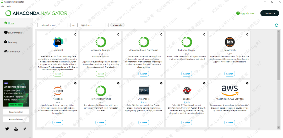The image size is (283, 138).
Task: Open gear options on Qt Console tile
Action: pyautogui.click(x=161, y=83)
